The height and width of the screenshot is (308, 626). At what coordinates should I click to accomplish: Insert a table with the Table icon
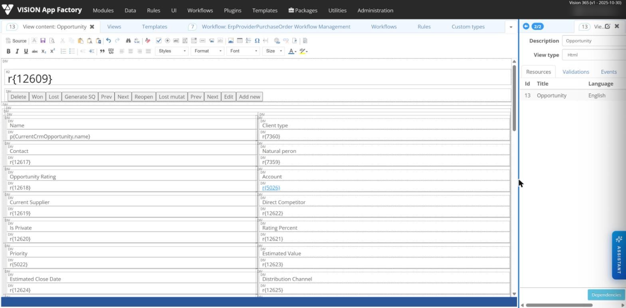(x=240, y=41)
